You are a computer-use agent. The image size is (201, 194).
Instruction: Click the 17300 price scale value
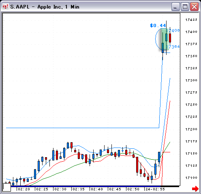coord(191,80)
